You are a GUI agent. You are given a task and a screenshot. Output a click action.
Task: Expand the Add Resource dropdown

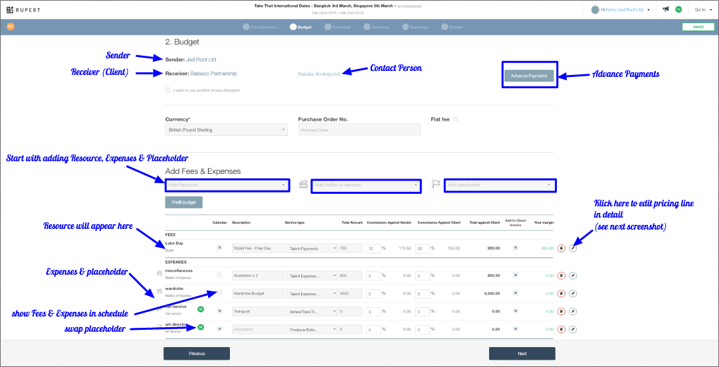pyautogui.click(x=227, y=184)
